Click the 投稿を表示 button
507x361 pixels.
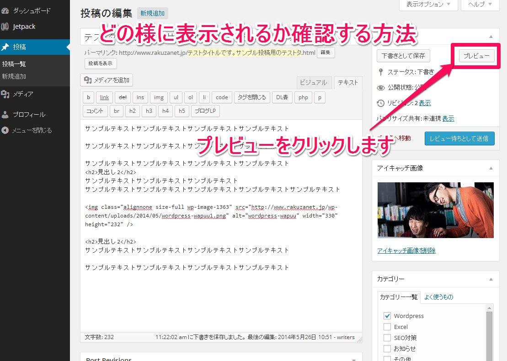click(x=101, y=64)
